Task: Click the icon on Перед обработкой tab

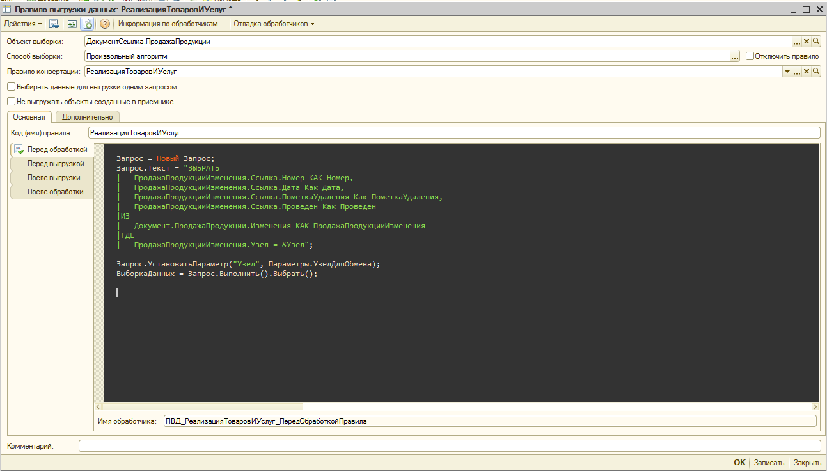Action: point(19,150)
